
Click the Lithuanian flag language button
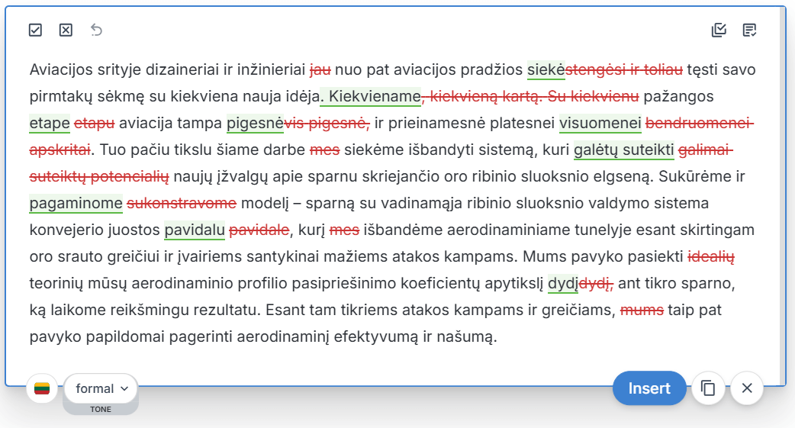click(42, 388)
